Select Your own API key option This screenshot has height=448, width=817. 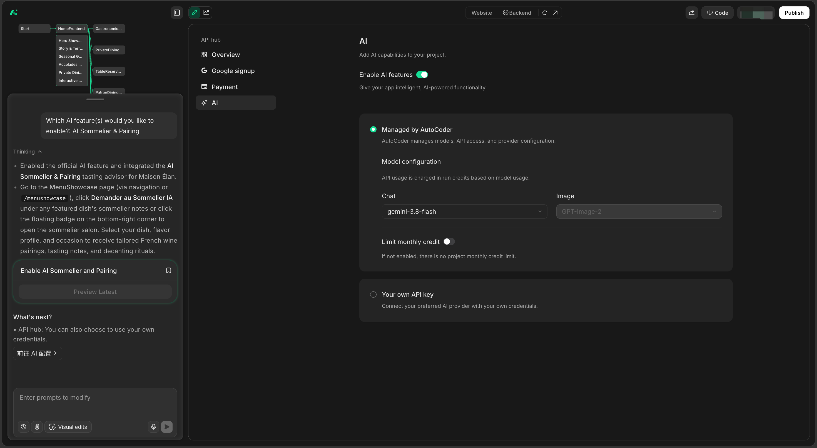[373, 295]
